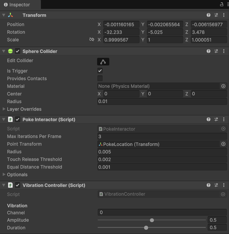This screenshot has width=229, height=234.
Task: Click the Channel value field
Action: pyautogui.click(x=162, y=212)
